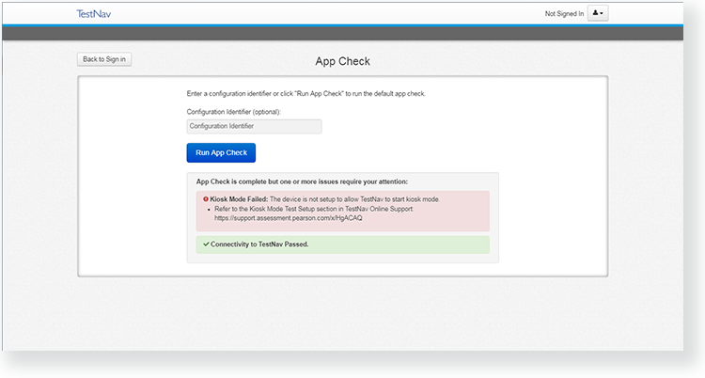Go back using Back to Sign in button
This screenshot has width=705, height=378.
pos(104,59)
